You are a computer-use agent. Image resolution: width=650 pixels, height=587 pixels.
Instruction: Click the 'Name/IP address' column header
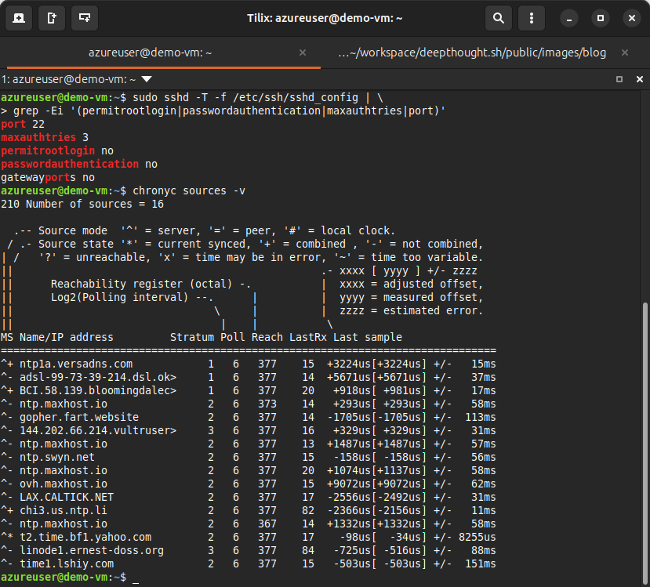67,337
